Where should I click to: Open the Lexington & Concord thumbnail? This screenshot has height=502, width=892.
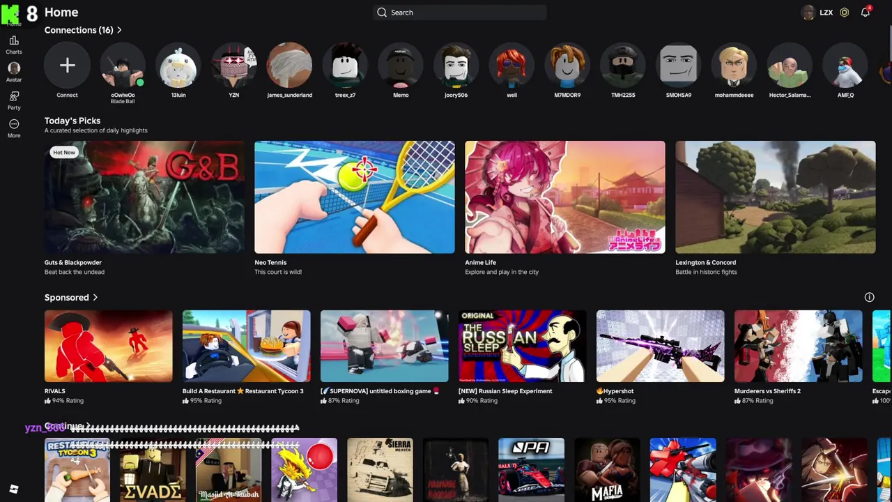pos(776,197)
